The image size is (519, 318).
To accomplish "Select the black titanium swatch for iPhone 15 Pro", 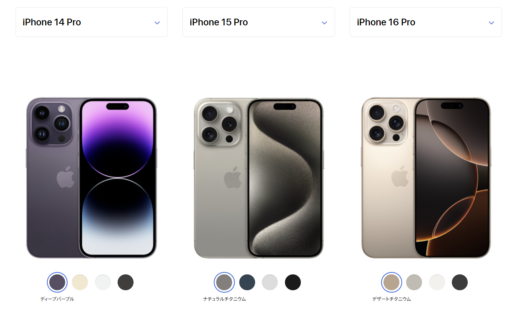I will coord(293,282).
